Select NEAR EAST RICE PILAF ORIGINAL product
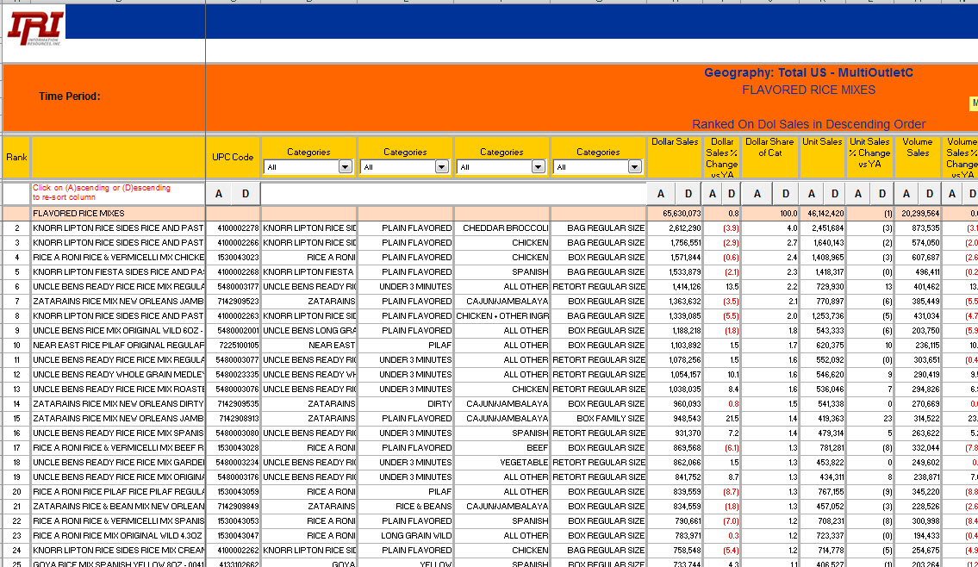The image size is (978, 567). tap(119, 346)
